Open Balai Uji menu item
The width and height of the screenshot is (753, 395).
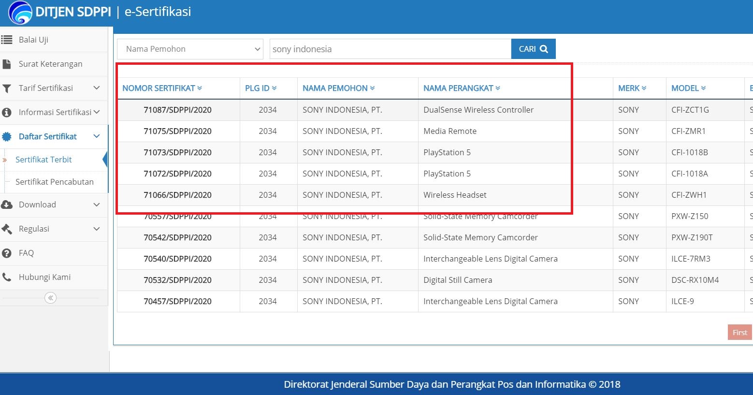[x=54, y=40]
